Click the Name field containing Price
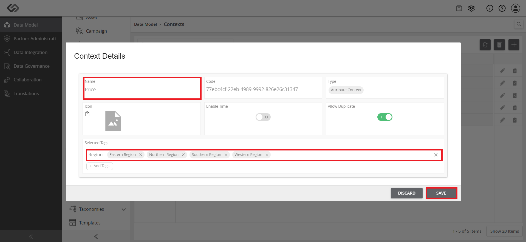Image resolution: width=526 pixels, height=242 pixels. pyautogui.click(x=142, y=88)
